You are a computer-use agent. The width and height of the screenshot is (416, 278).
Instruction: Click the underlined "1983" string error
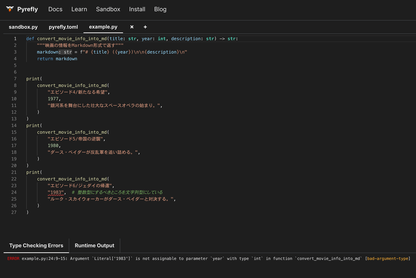click(56, 192)
